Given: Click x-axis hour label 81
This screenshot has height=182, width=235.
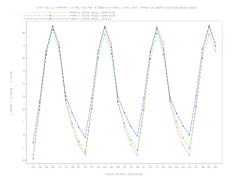Looking at the screenshot, I should pos(209,167).
